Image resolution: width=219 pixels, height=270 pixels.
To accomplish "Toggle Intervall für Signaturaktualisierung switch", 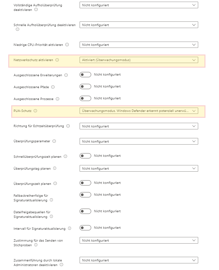I will [x=85, y=228].
